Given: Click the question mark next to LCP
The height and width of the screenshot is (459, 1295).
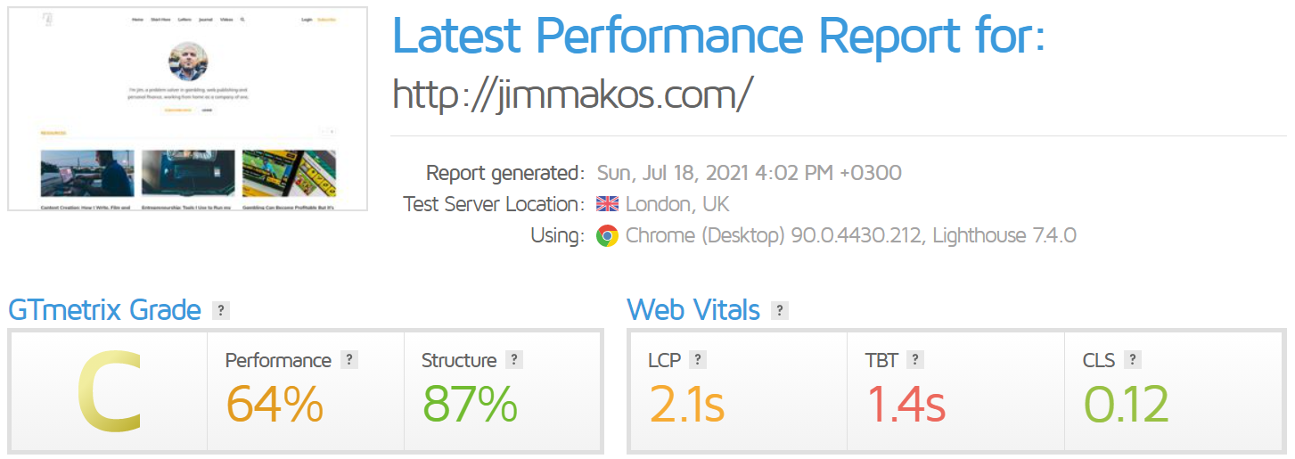Looking at the screenshot, I should [x=698, y=360].
